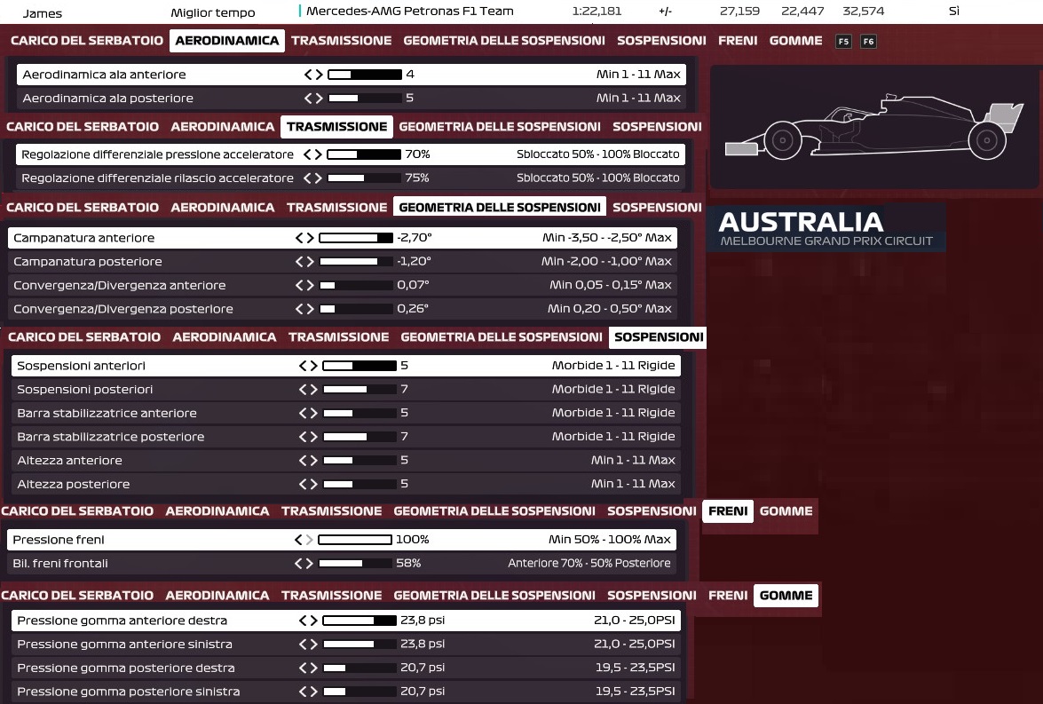
Task: Click the F5 key icon
Action: click(843, 41)
